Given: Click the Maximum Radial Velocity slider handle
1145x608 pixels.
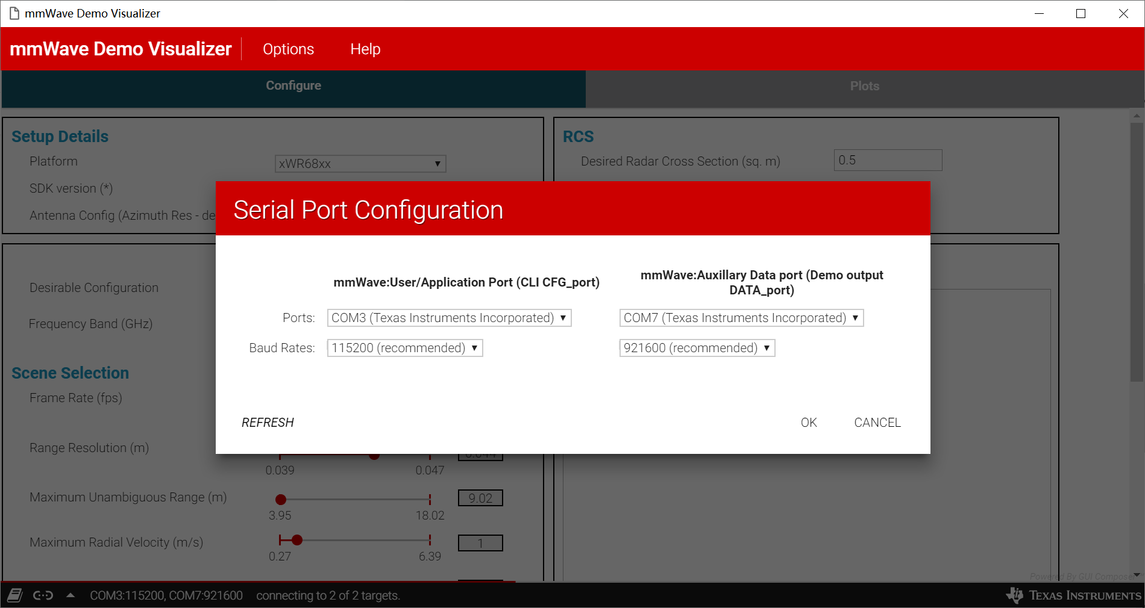Looking at the screenshot, I should (x=297, y=540).
